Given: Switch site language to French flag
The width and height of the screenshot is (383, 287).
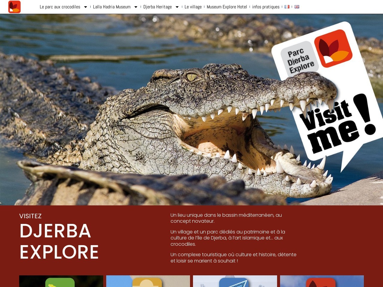Looking at the screenshot, I should coord(287,7).
